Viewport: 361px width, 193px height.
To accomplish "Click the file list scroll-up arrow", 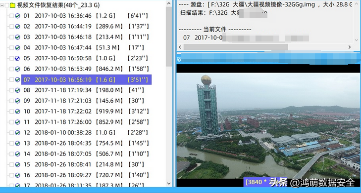I will pyautogui.click(x=169, y=3).
